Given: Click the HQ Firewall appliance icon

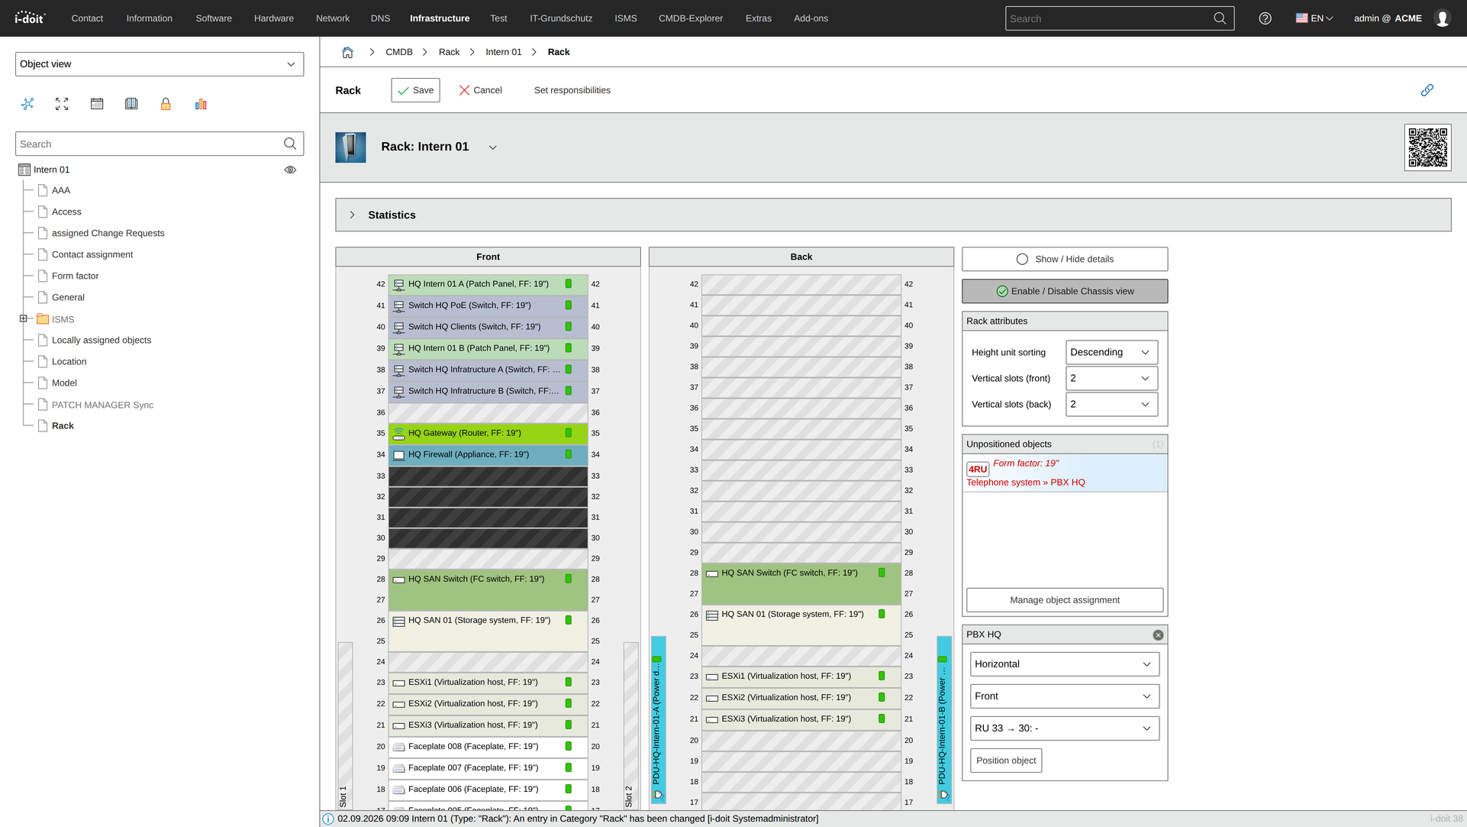Looking at the screenshot, I should tap(398, 455).
